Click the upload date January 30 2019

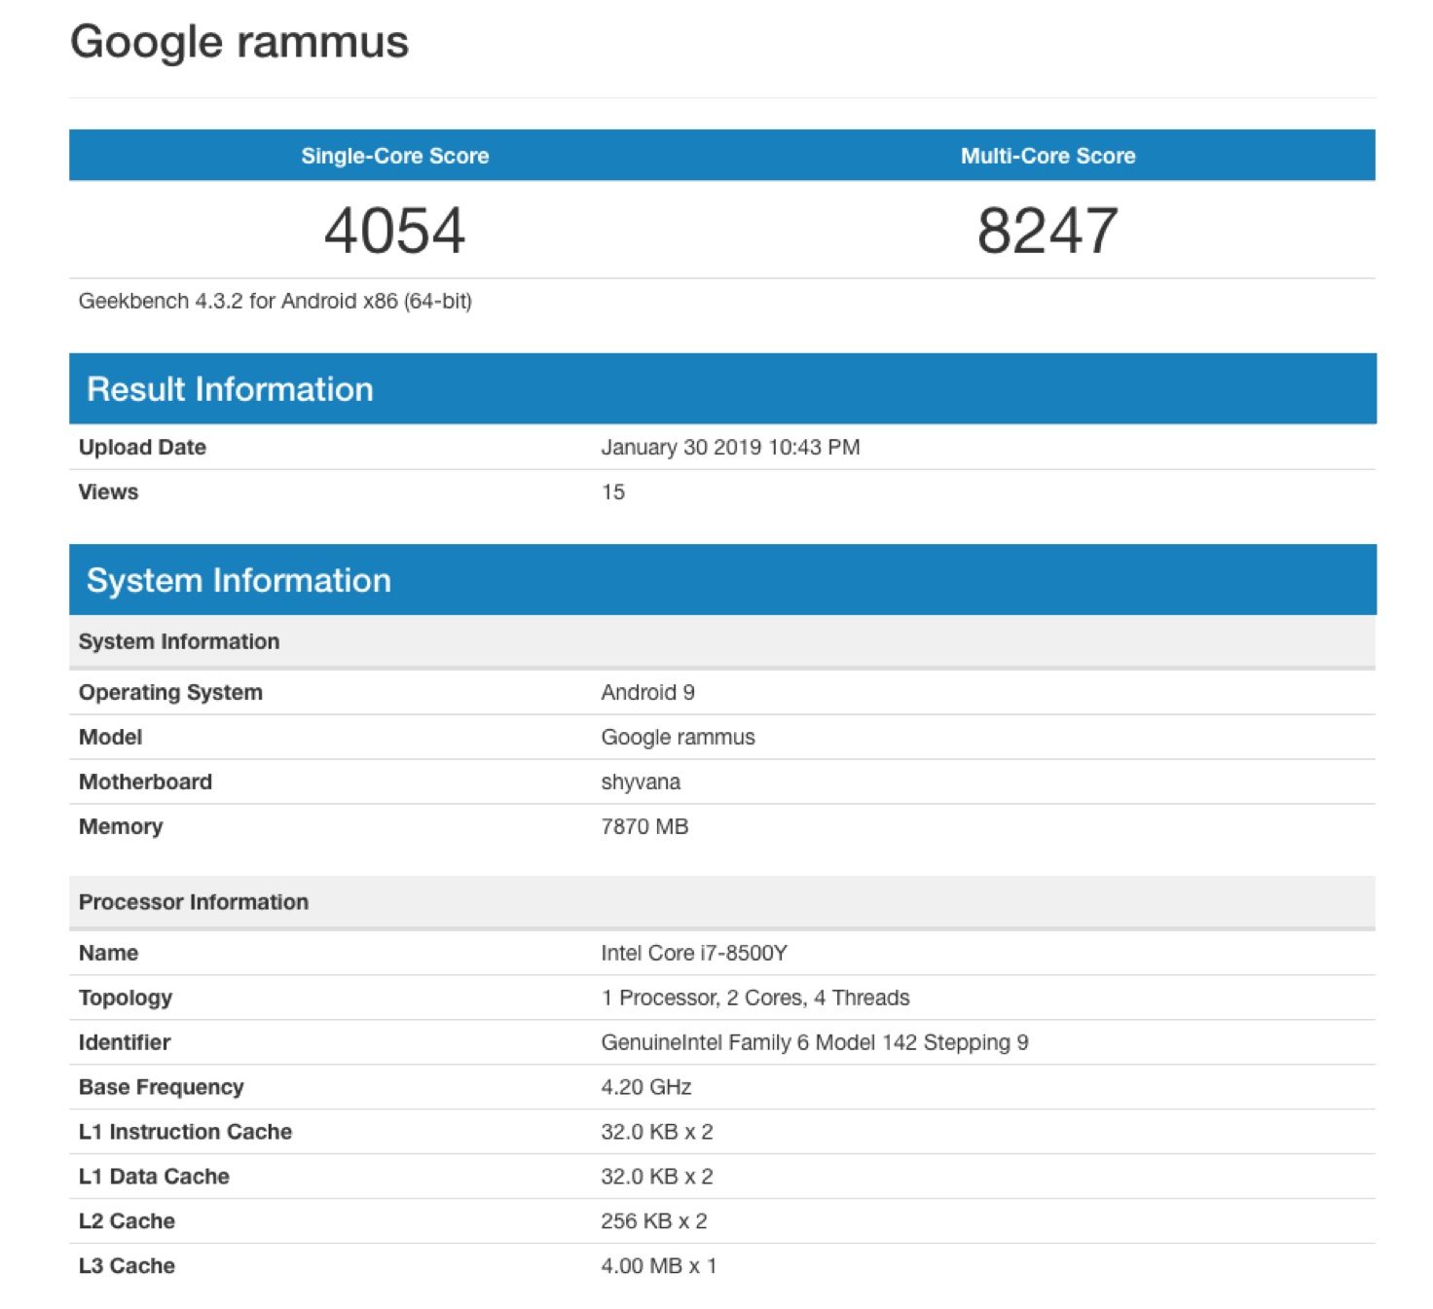coord(729,447)
